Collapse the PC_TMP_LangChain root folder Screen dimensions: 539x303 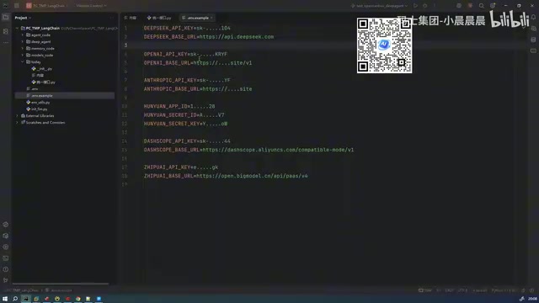(17, 28)
